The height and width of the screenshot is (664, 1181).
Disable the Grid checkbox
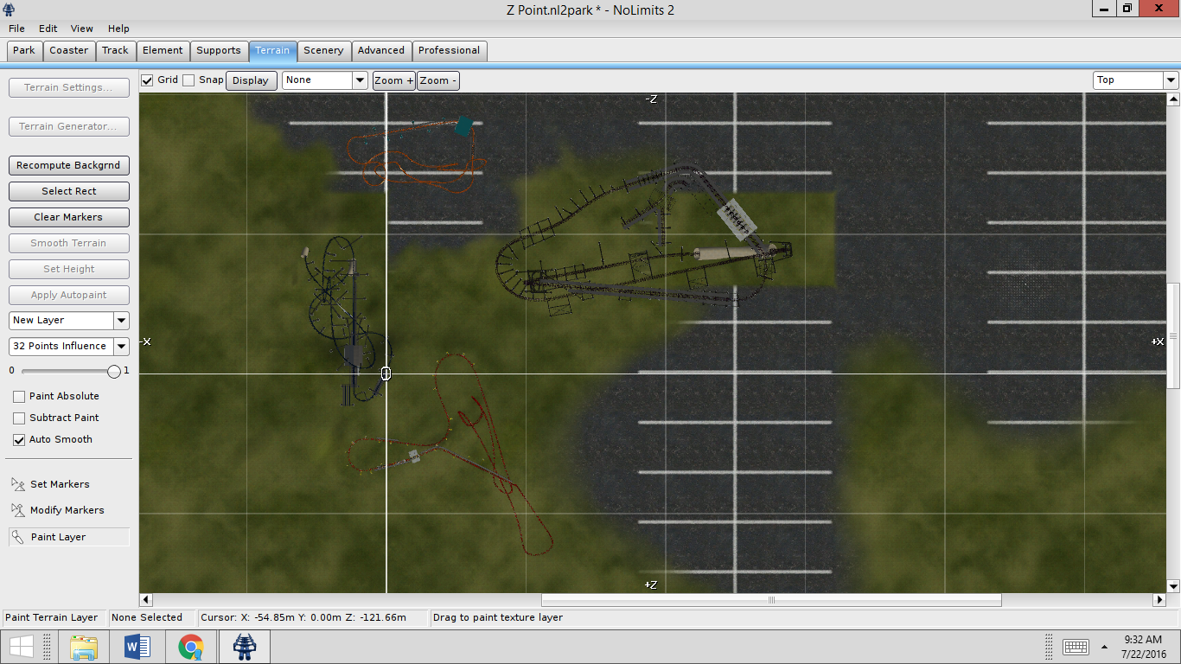(x=148, y=80)
